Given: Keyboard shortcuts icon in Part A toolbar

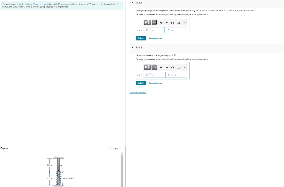Looking at the screenshot, I should 178,23.
